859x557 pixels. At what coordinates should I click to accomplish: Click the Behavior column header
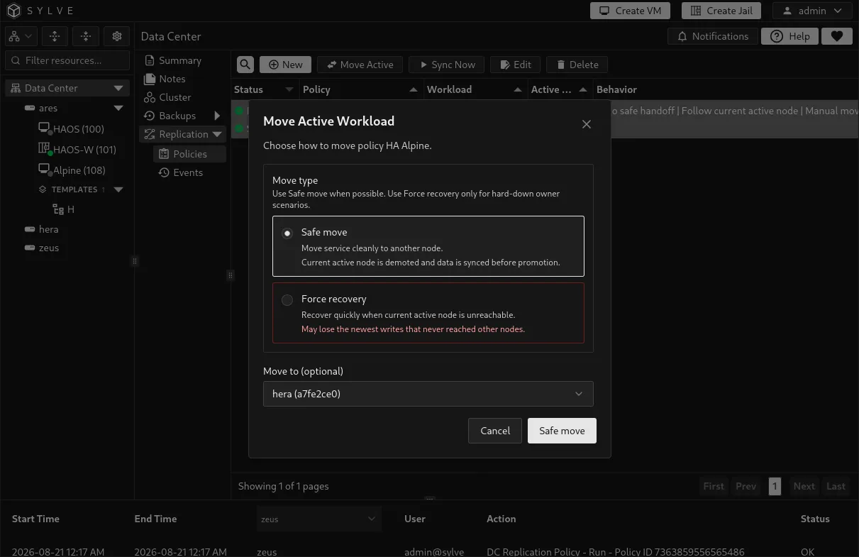(x=616, y=89)
